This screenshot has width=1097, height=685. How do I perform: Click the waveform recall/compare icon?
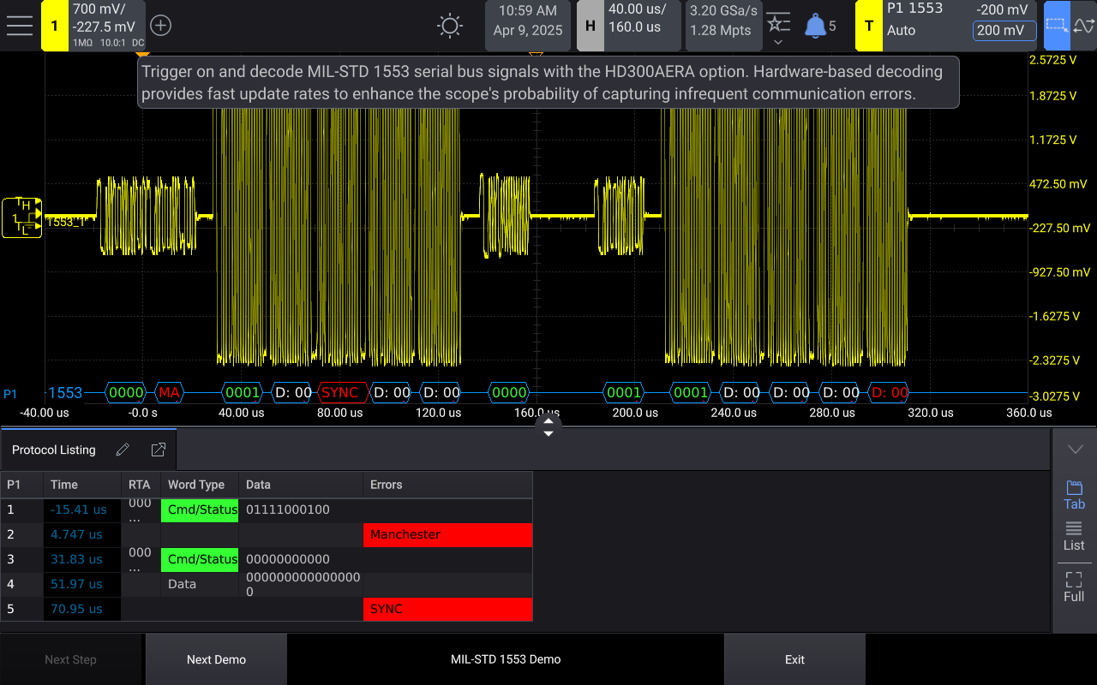pos(1082,27)
